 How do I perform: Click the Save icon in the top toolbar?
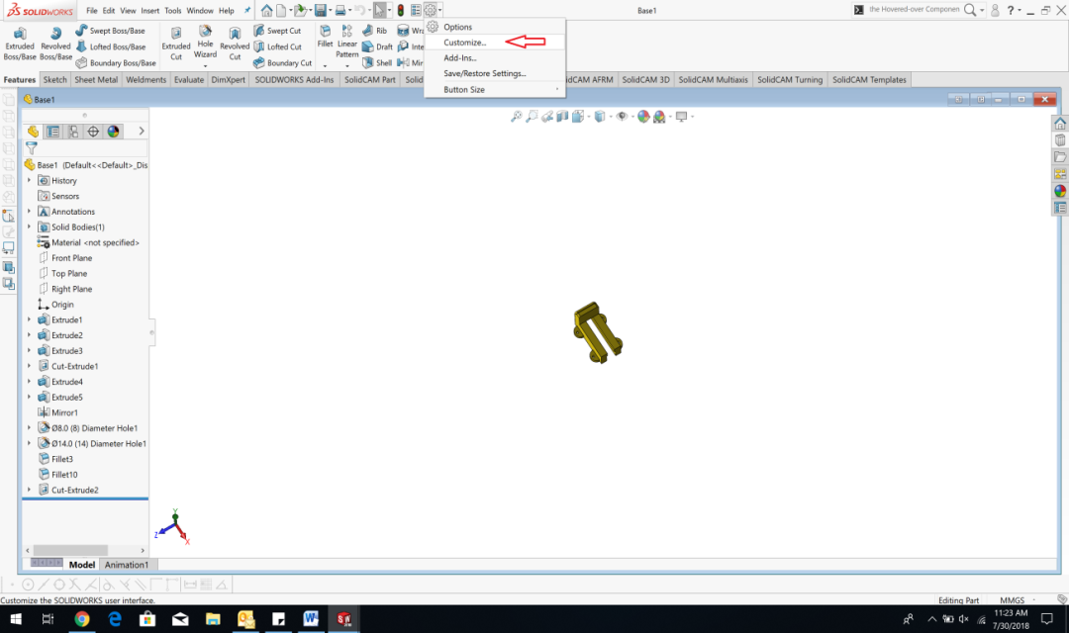pos(320,10)
